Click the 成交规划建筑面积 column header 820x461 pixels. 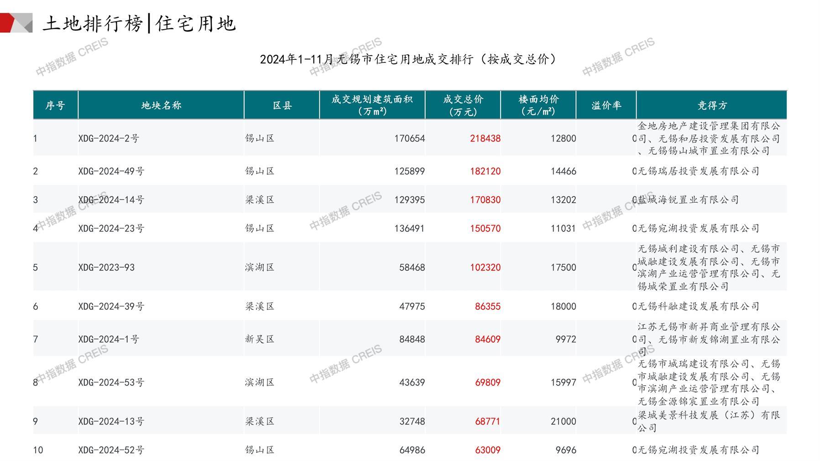[x=372, y=105]
